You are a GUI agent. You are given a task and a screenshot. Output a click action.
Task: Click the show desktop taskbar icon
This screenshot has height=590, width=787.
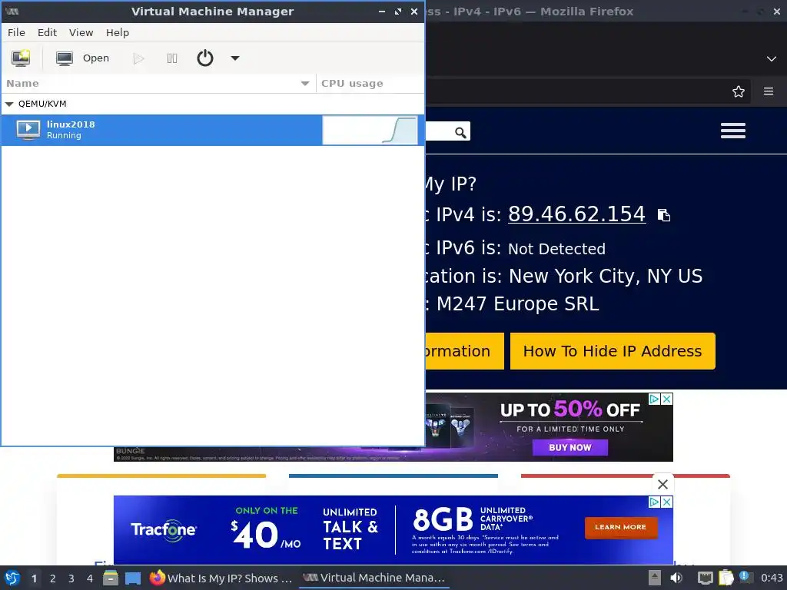point(133,578)
